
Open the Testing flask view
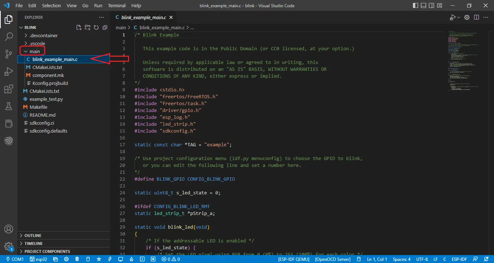pyautogui.click(x=9, y=106)
